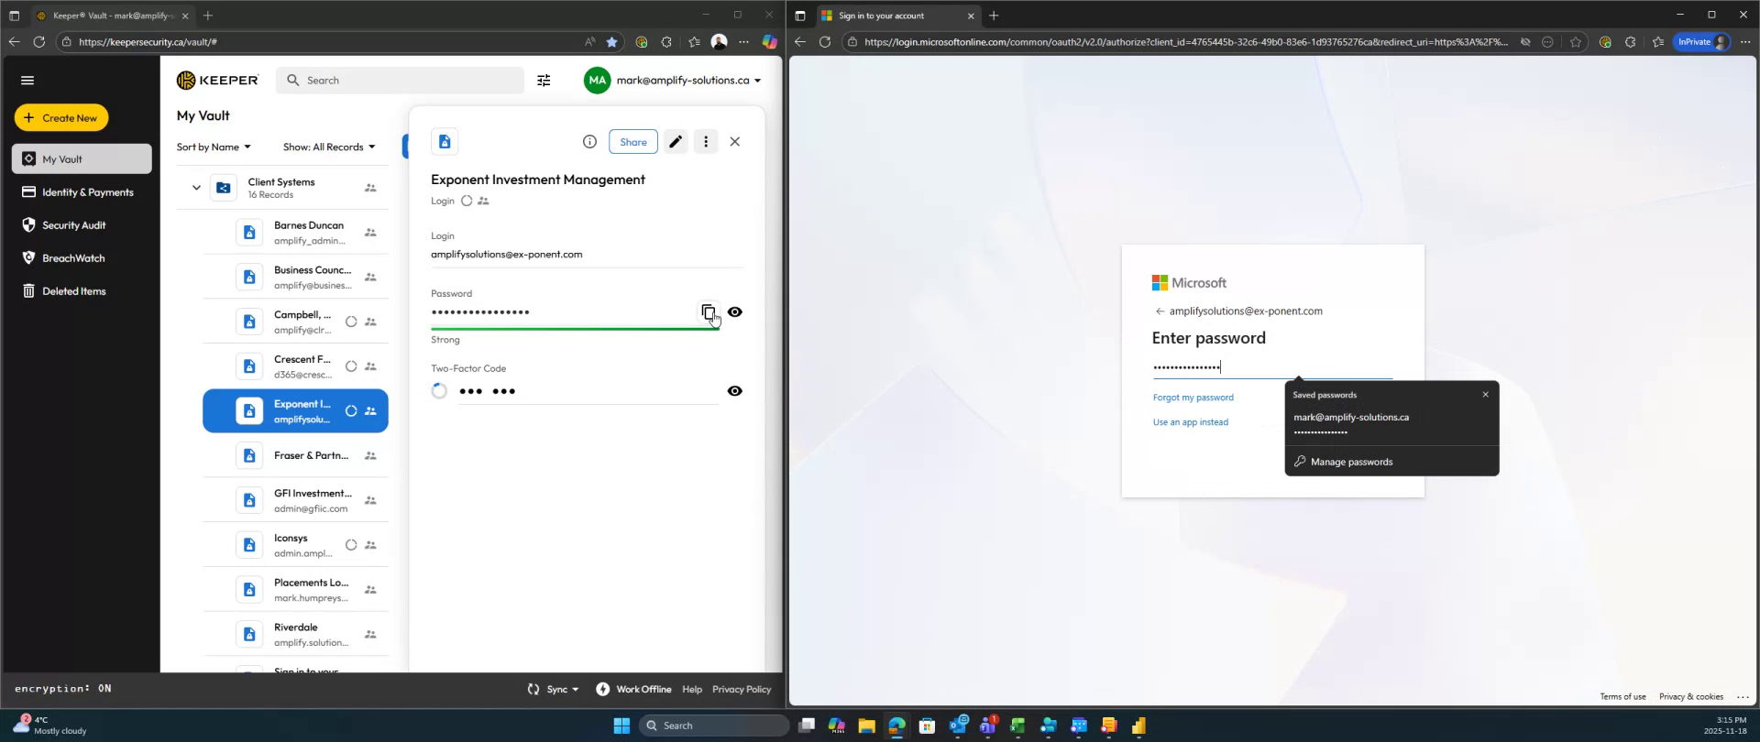This screenshot has width=1760, height=742.
Task: Open Privacy & cookies link
Action: [1690, 697]
